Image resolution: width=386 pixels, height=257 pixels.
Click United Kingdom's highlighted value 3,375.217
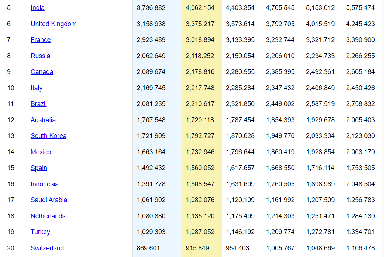[200, 24]
